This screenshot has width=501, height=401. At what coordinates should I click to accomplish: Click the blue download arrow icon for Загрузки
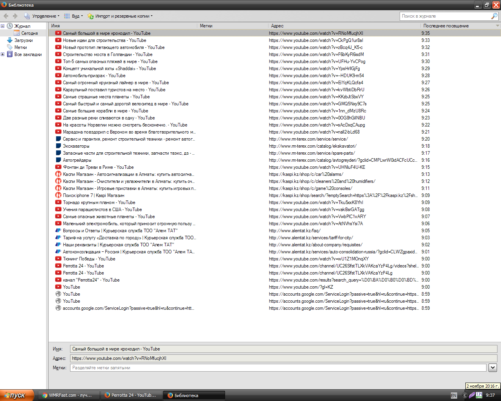tap(10, 40)
